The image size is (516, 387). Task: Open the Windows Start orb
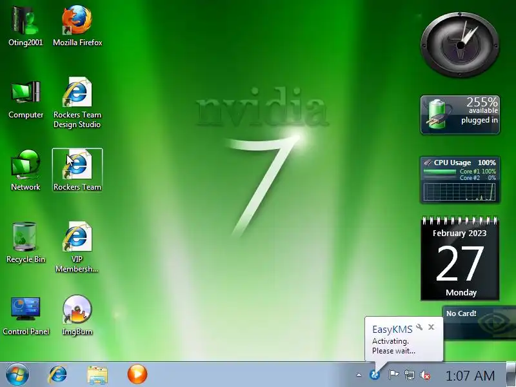[x=17, y=375]
